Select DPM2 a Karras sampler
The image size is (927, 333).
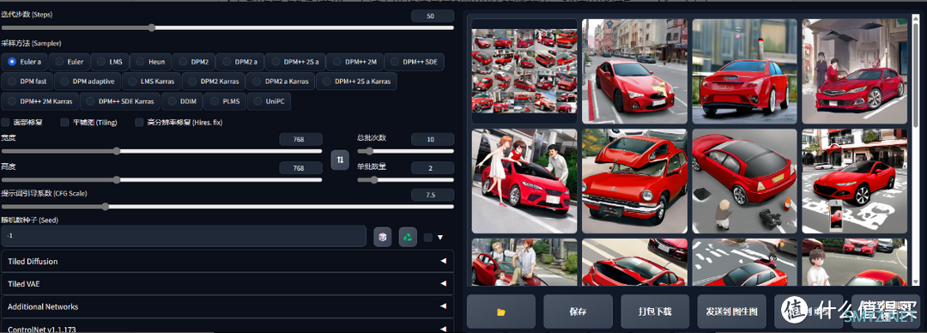coord(280,81)
